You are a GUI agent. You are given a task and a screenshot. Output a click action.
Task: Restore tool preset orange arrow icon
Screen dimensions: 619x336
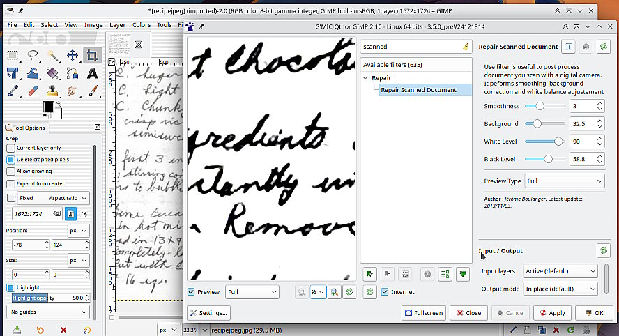click(x=40, y=330)
